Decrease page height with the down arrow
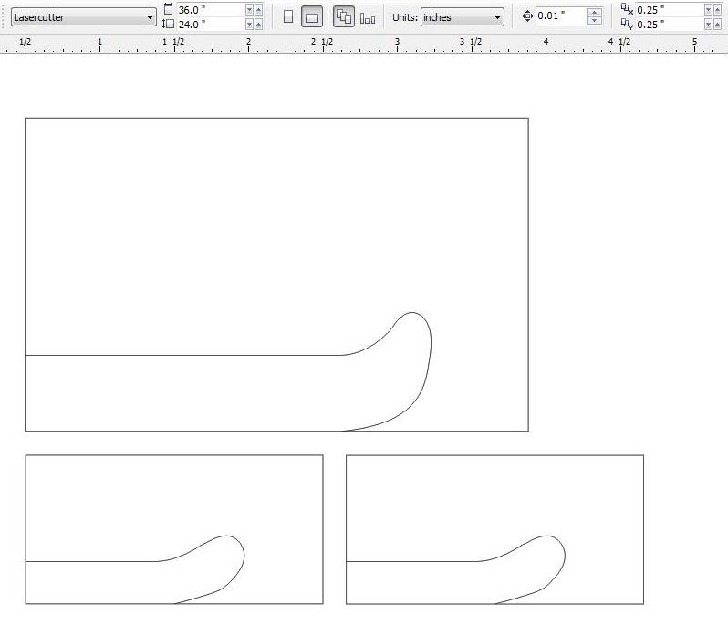728x625 pixels. click(249, 24)
